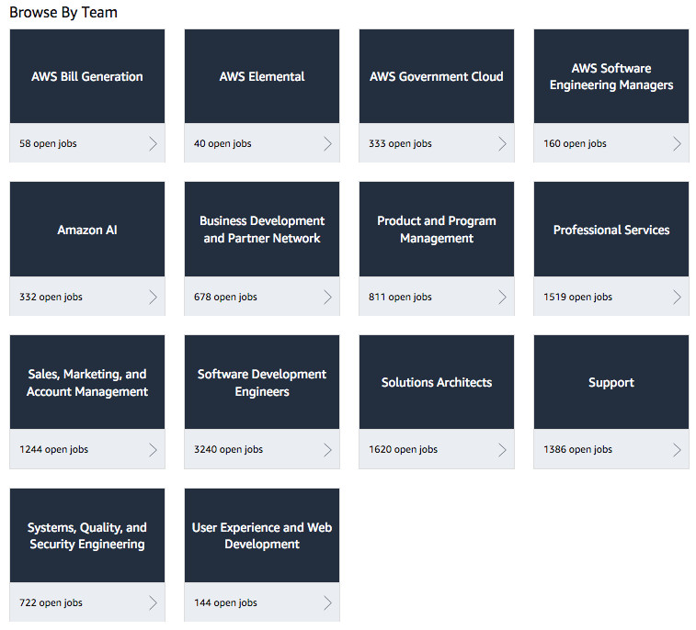Click the chevron beside 1519 open jobs

[677, 297]
